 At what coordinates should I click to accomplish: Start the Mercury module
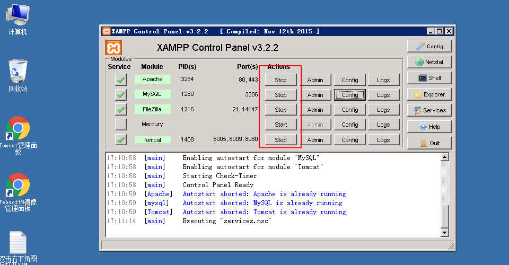[x=280, y=125]
